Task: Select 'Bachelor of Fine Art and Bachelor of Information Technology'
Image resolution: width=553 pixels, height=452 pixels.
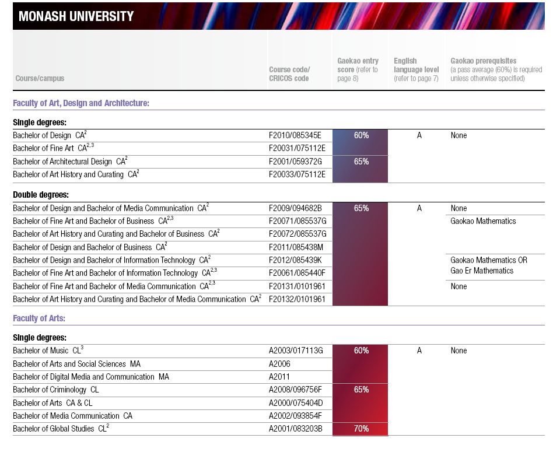Action: point(115,273)
